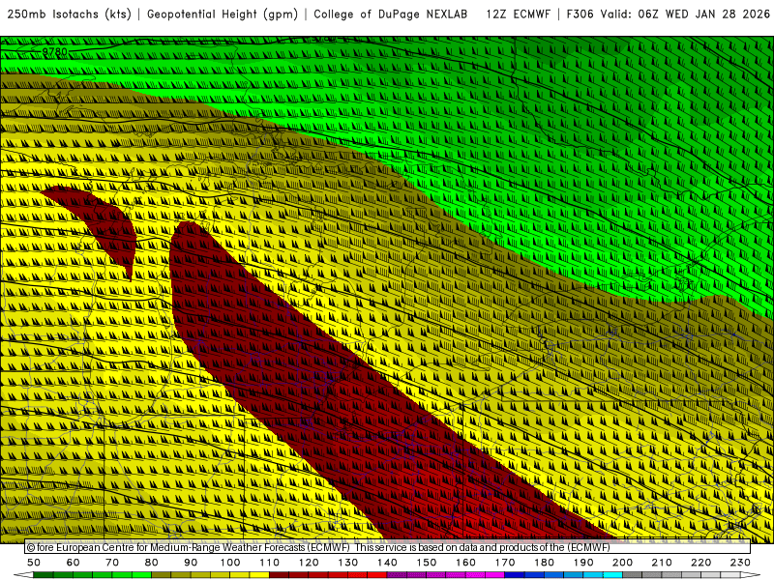This screenshot has width=774, height=580.
Task: Click the '9780' height contour label
Action: click(54, 51)
